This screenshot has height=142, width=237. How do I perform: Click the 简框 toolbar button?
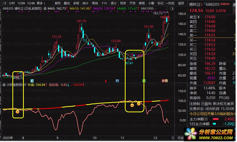142,3
